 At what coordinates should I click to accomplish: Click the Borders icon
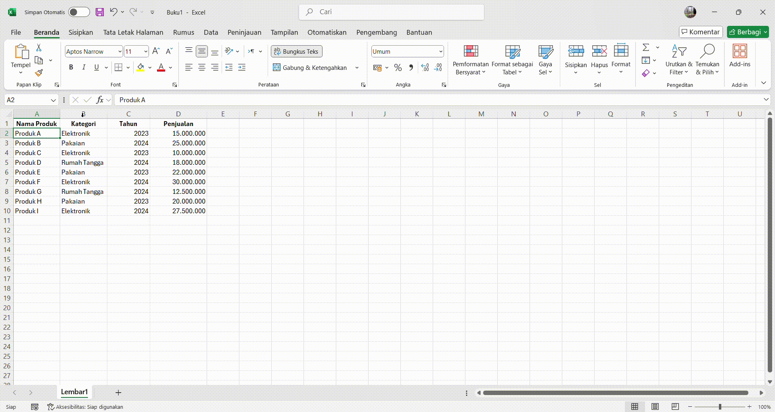[x=118, y=67]
